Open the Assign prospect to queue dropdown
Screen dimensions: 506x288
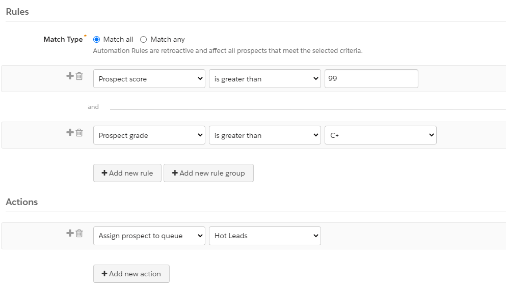coord(149,236)
